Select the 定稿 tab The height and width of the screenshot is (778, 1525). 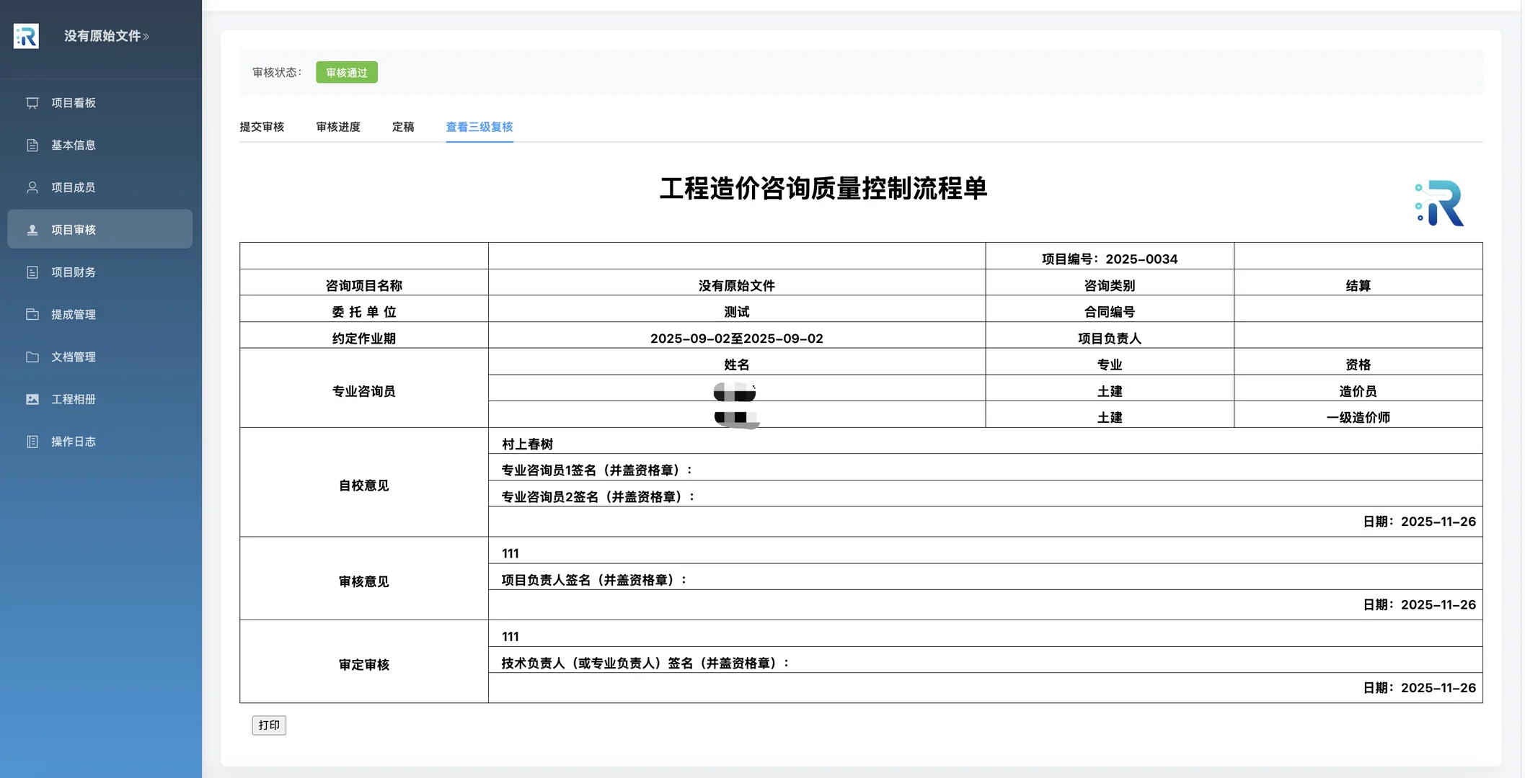point(403,126)
